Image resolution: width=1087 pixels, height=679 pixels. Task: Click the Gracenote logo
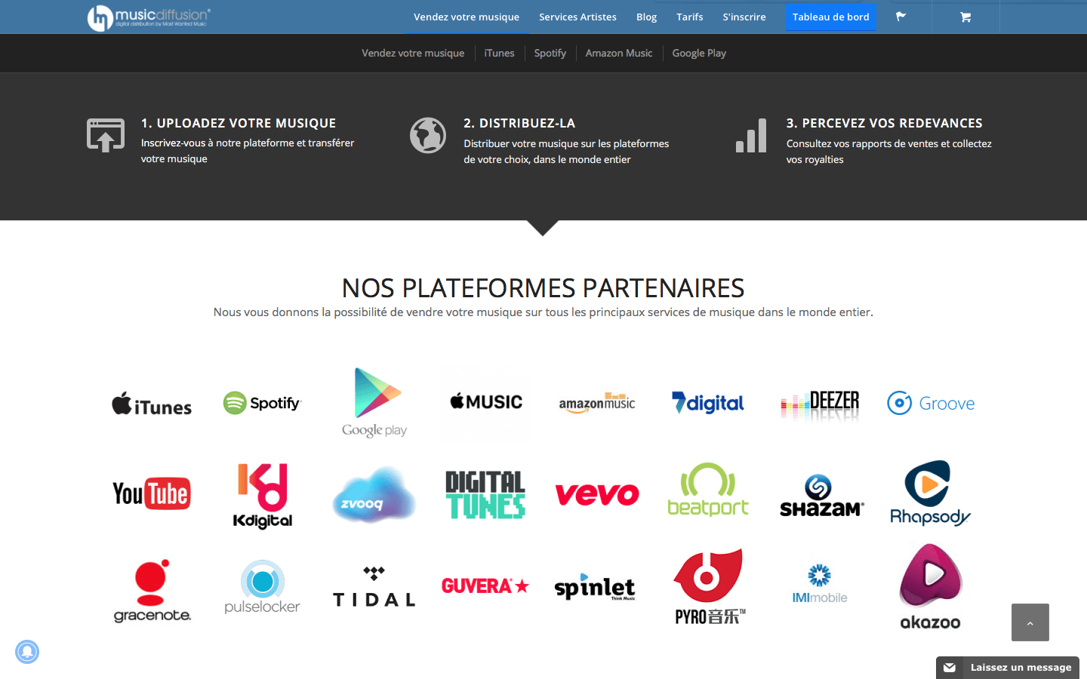pos(152,591)
